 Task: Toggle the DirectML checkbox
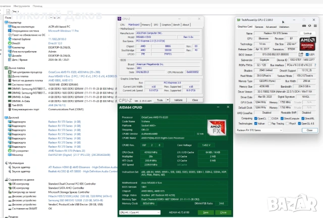coord(303,118)
